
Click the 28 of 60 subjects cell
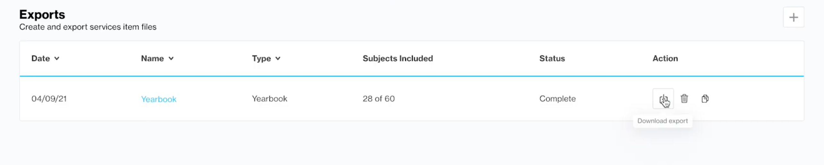tap(379, 99)
